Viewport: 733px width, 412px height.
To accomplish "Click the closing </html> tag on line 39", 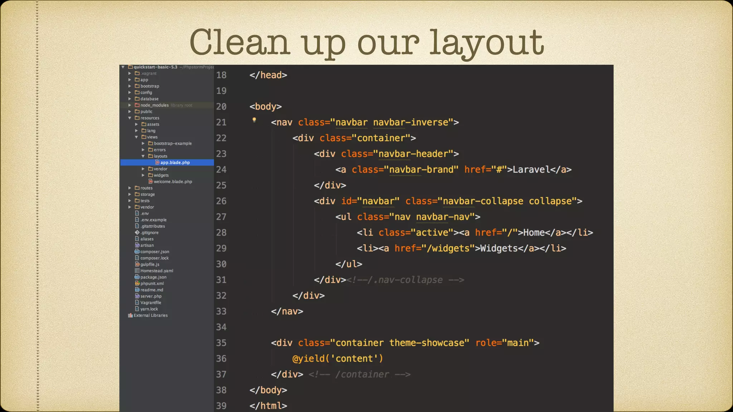I will coord(268,406).
